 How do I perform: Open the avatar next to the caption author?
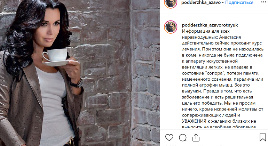click(171, 27)
